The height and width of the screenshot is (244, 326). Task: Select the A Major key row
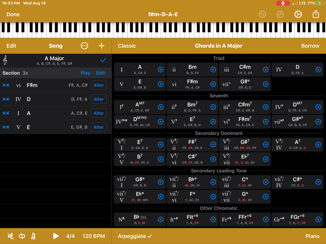point(55,60)
